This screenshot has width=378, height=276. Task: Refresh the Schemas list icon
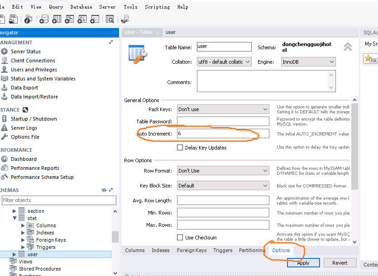pyautogui.click(x=104, y=190)
